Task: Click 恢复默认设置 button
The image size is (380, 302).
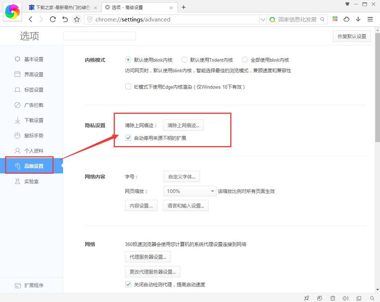Action: pos(351,36)
